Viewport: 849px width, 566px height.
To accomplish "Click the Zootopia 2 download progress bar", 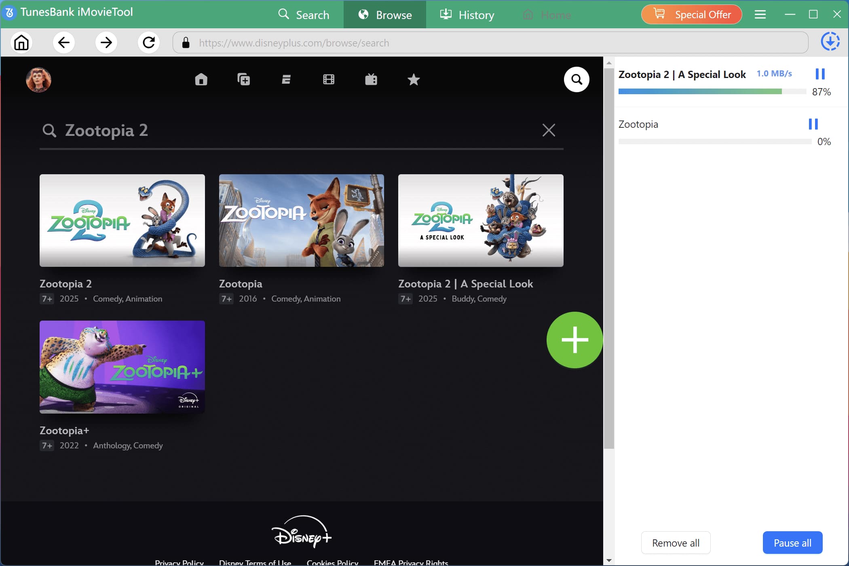I will click(712, 91).
